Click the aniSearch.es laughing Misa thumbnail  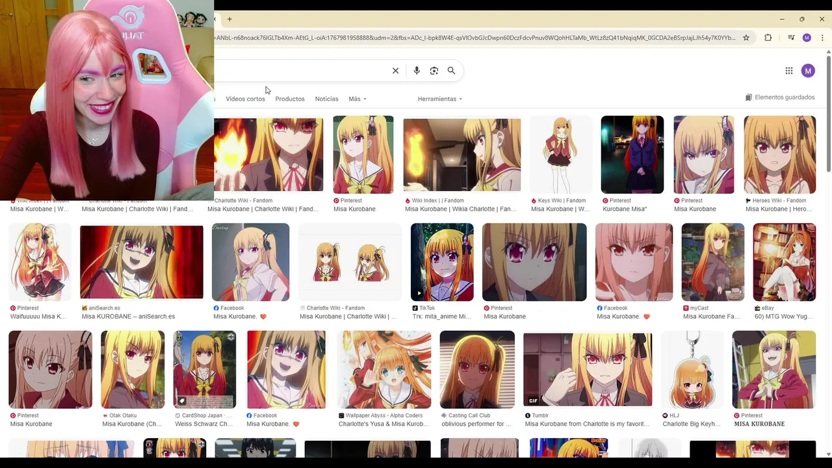(x=142, y=262)
